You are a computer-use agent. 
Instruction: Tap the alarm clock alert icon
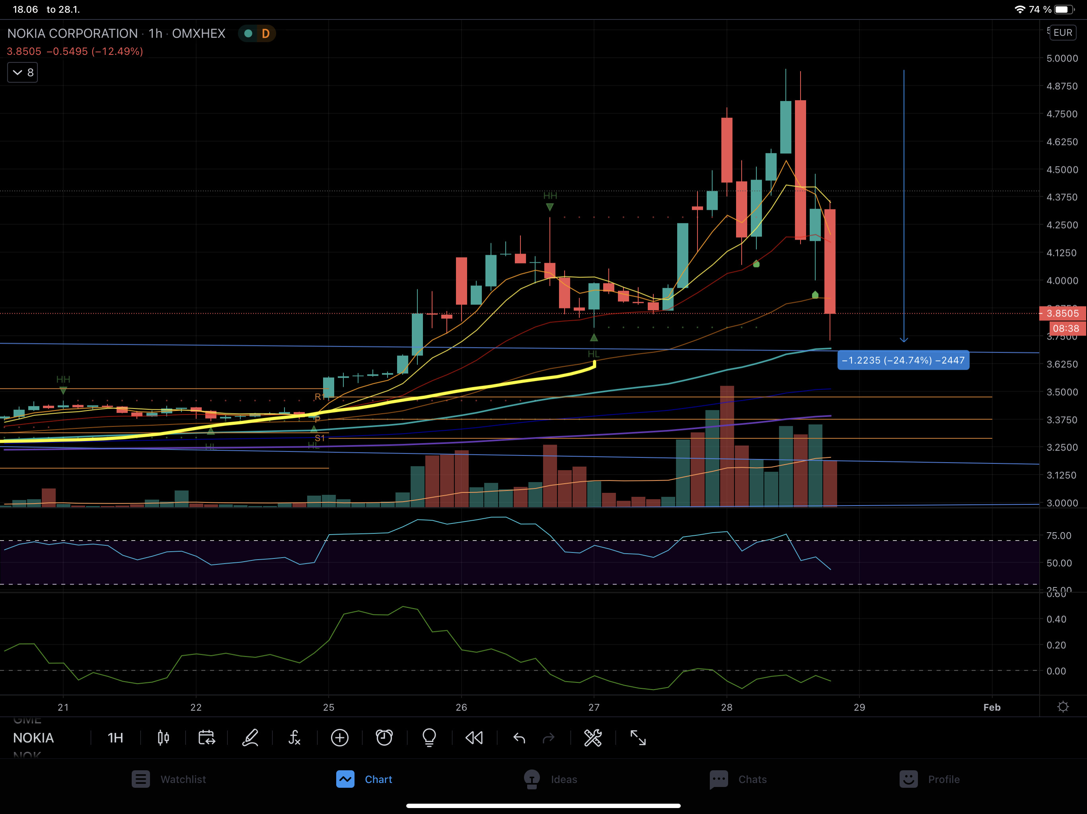tap(384, 737)
